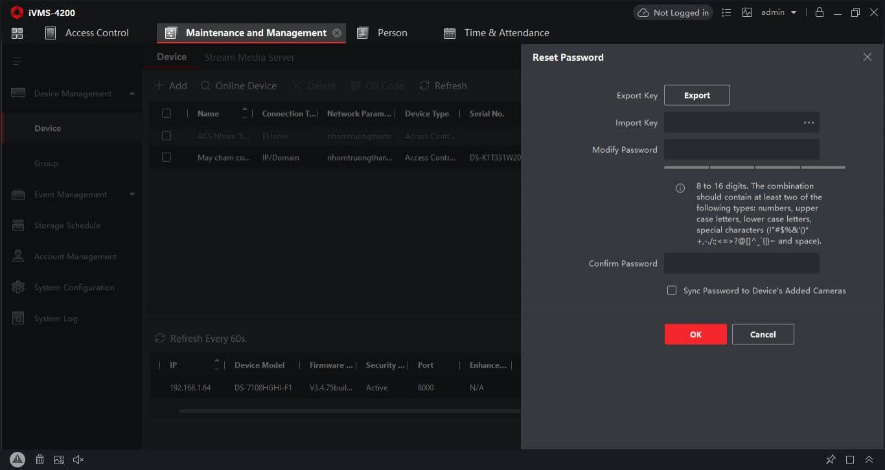This screenshot has width=885, height=470.
Task: Enable Sync Password to Device's Added Cameras
Action: coord(672,291)
